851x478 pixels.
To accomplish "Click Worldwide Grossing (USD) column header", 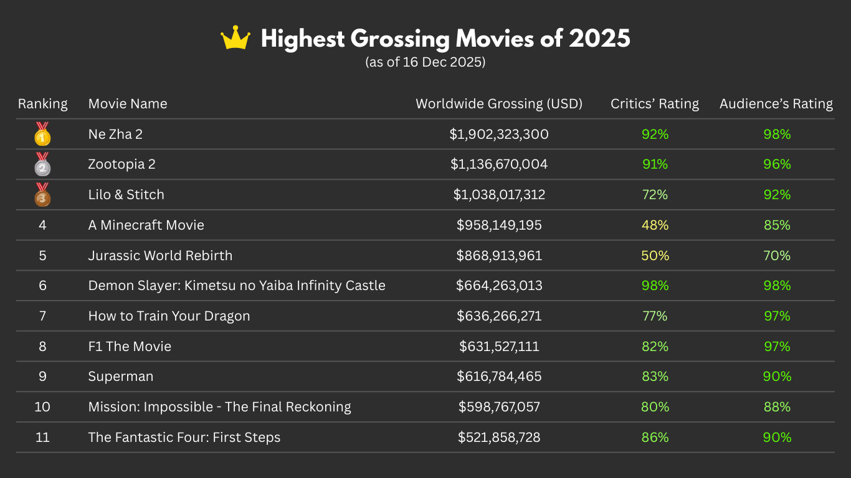I will [x=499, y=104].
